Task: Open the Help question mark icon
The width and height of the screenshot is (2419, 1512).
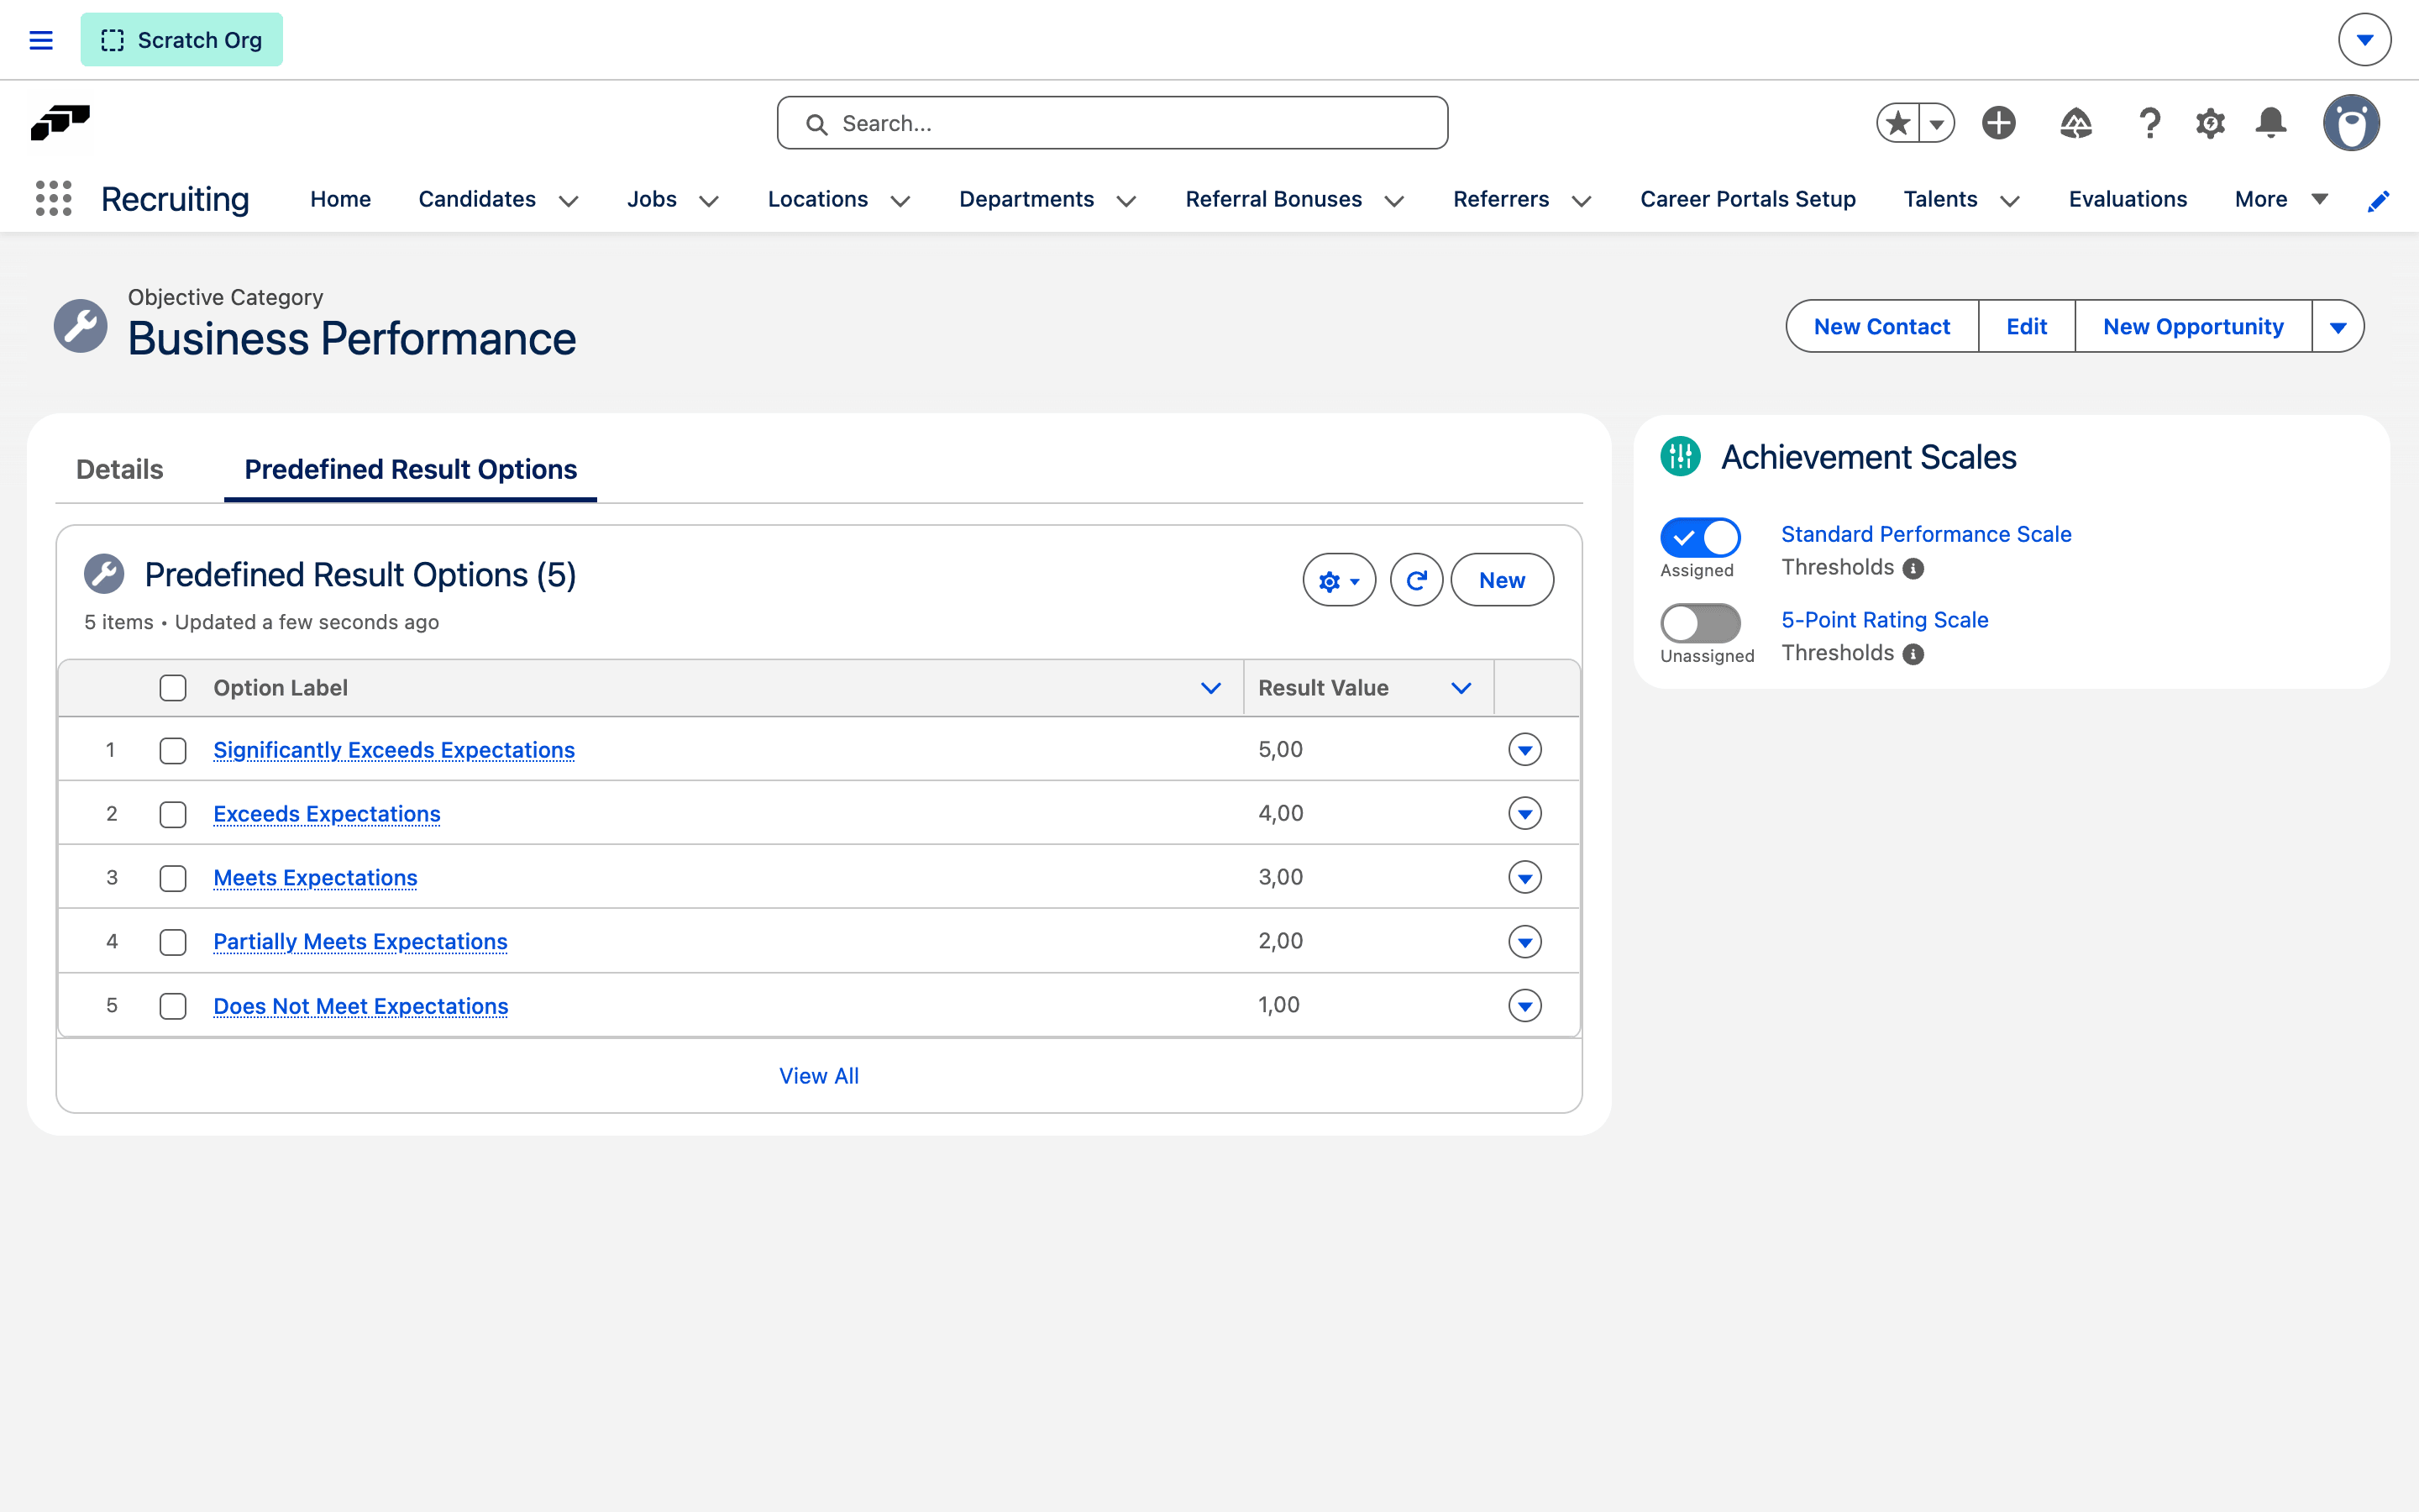Action: click(2149, 123)
